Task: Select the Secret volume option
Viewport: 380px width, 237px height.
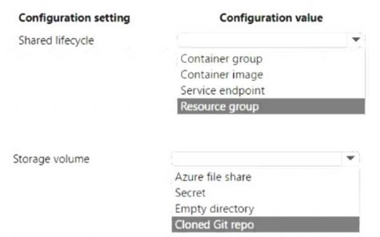Action: [x=266, y=193]
